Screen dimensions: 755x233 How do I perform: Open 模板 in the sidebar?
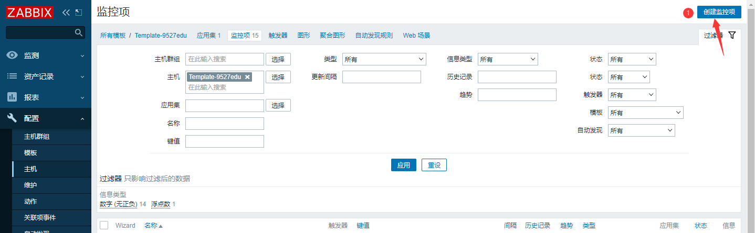click(x=30, y=153)
